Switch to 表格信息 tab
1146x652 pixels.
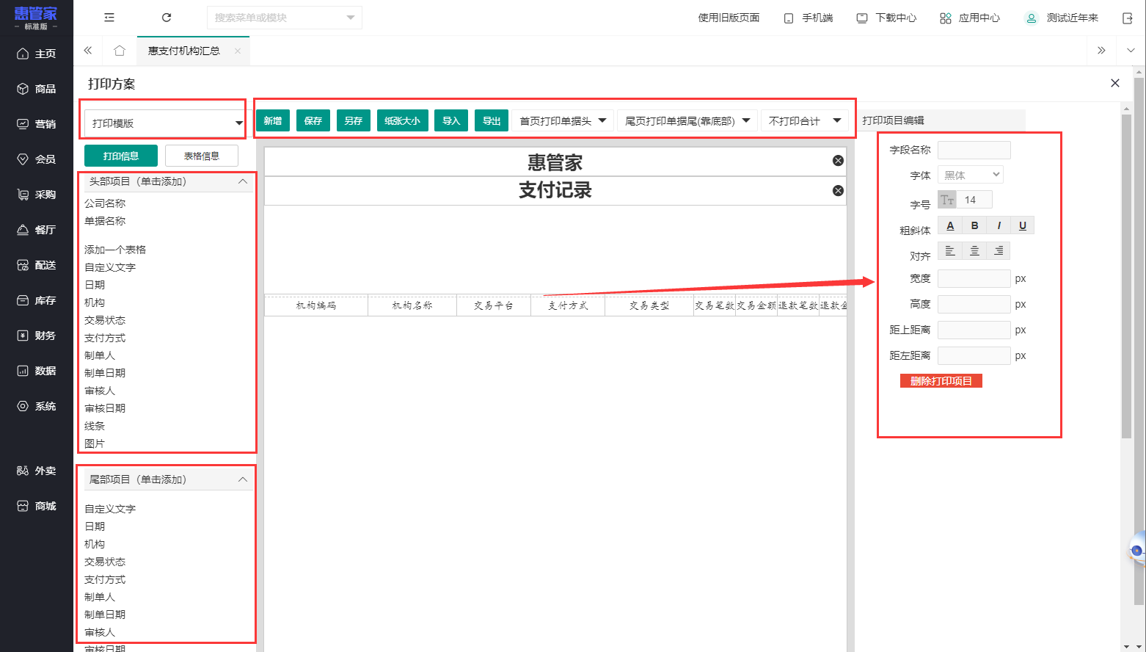[202, 156]
